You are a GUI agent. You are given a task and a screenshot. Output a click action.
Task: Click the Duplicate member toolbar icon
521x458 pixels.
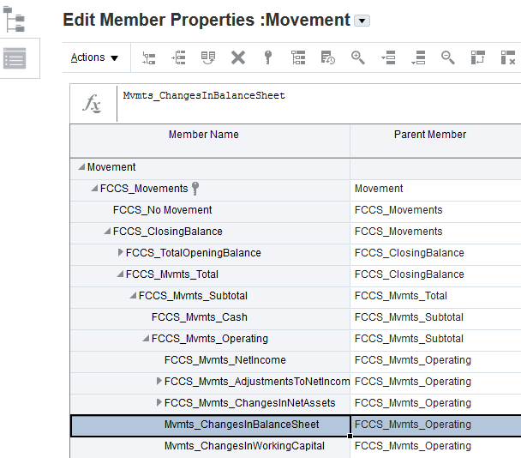point(208,57)
